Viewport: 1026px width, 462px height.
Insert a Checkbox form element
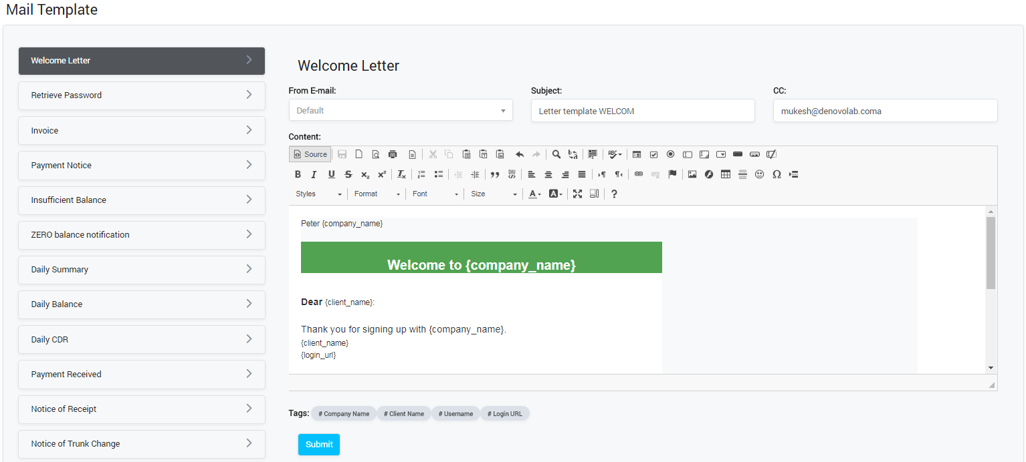[653, 154]
